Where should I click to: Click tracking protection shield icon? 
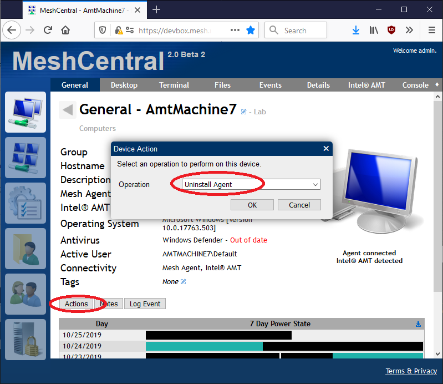[103, 30]
